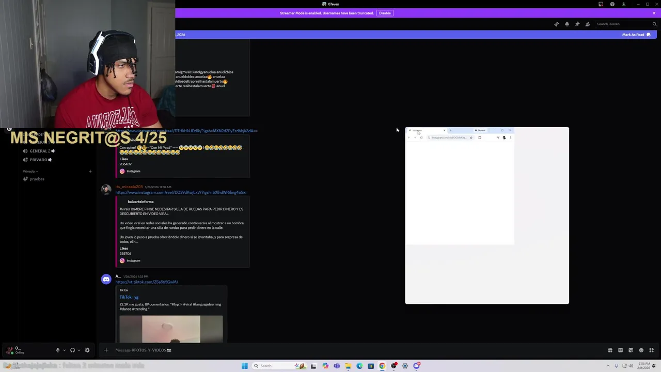Click the green download update icon

click(623, 4)
